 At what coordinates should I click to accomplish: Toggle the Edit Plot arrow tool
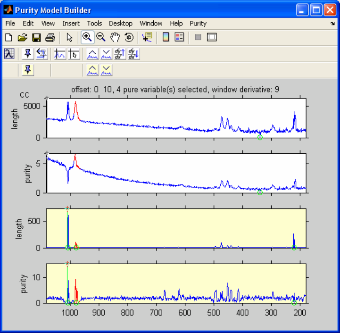69,37
